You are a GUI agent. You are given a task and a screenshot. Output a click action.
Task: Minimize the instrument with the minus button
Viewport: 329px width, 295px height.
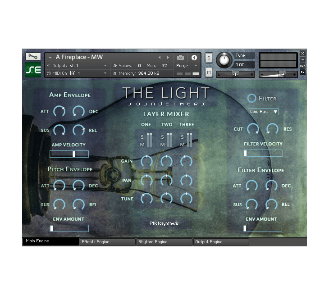pyautogui.click(x=302, y=59)
